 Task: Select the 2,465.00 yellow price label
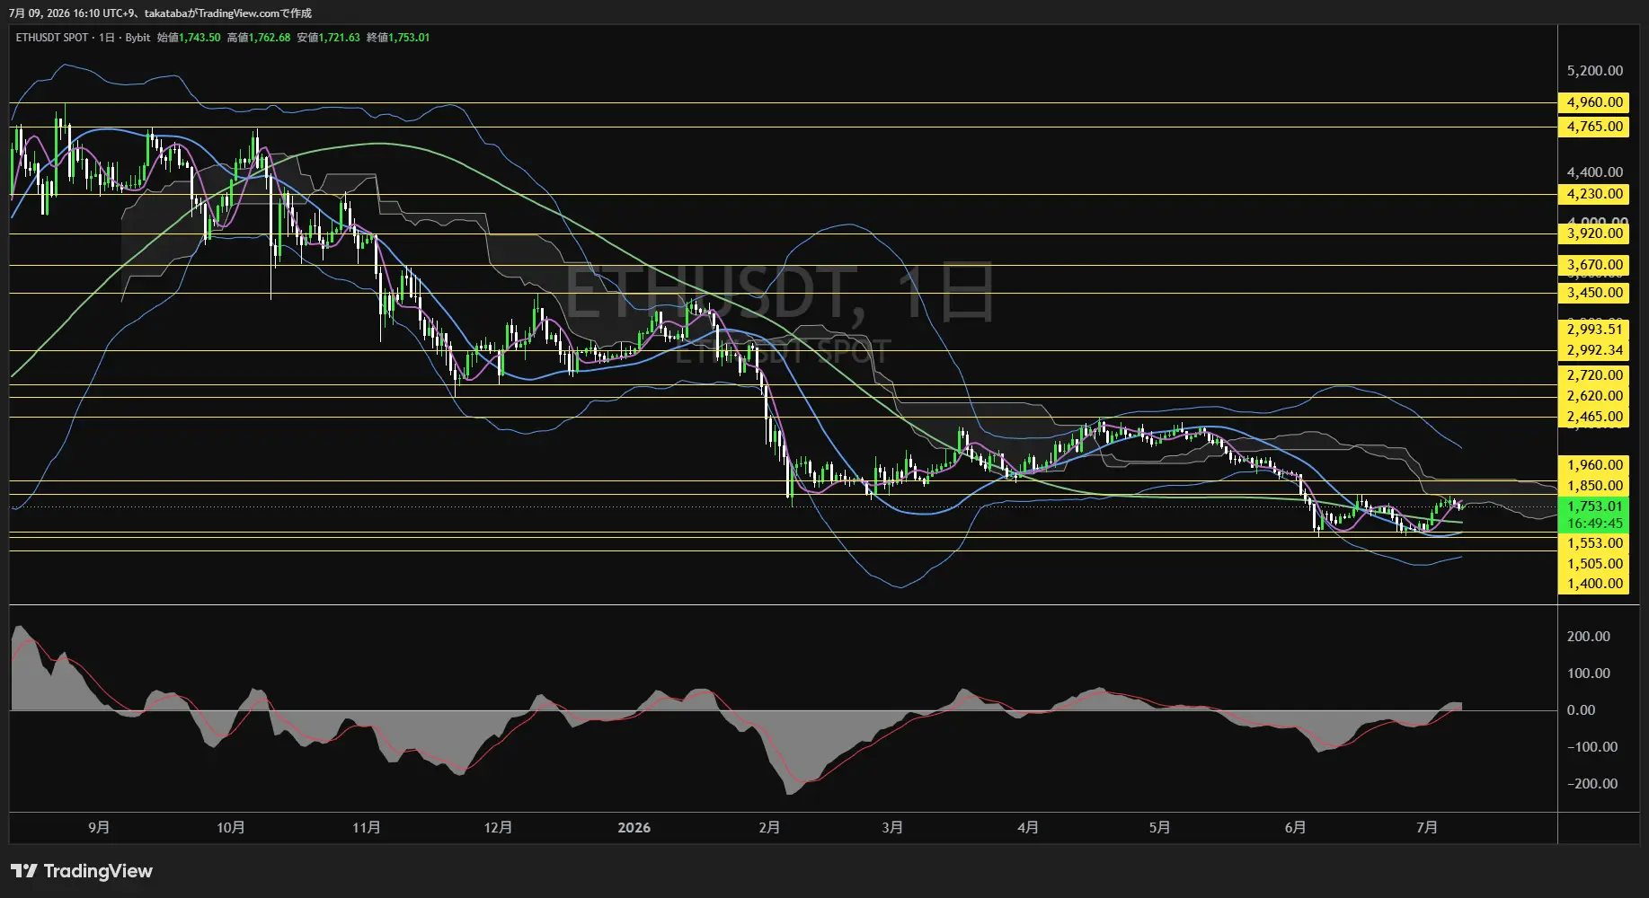(1594, 417)
